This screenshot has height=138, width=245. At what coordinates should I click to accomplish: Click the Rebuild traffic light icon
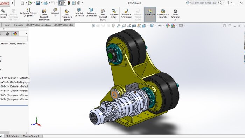click(69, 3)
